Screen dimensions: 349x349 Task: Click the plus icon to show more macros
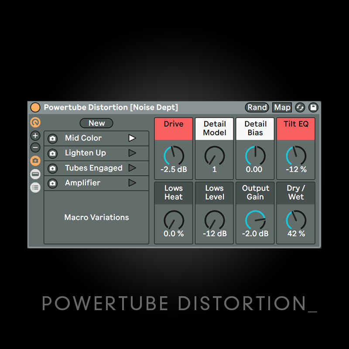(35, 136)
